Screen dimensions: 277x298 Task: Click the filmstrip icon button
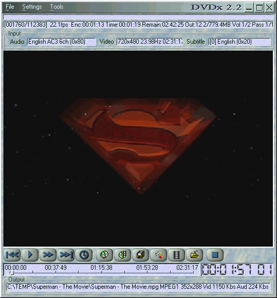coord(176,255)
